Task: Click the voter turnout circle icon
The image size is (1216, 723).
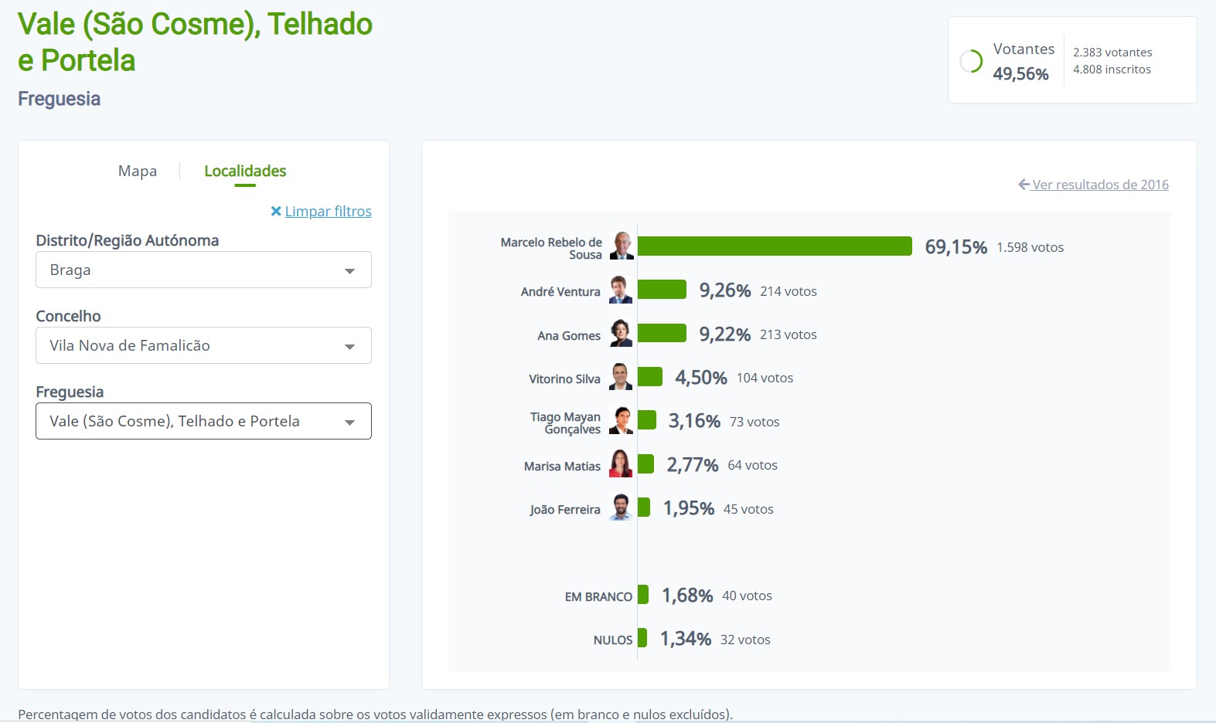Action: click(x=971, y=61)
